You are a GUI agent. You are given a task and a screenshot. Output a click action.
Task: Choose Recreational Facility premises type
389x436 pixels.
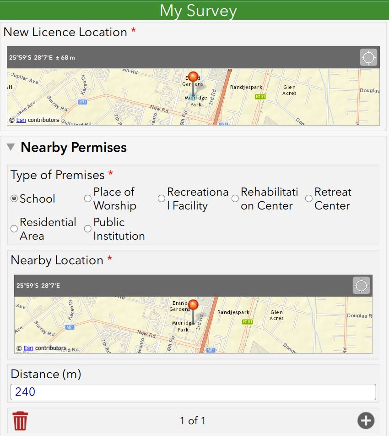tap(162, 199)
